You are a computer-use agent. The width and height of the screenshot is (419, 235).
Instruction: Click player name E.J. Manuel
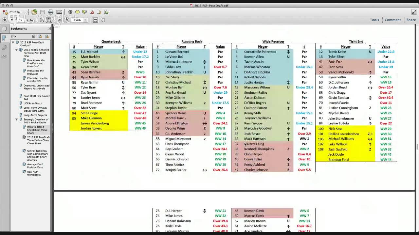(x=89, y=52)
